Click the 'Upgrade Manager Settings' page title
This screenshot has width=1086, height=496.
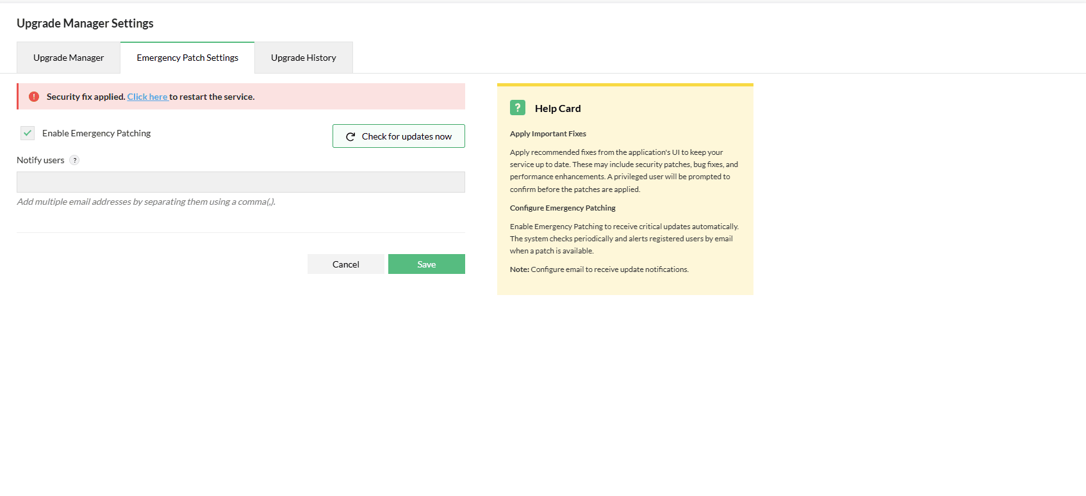(x=85, y=23)
